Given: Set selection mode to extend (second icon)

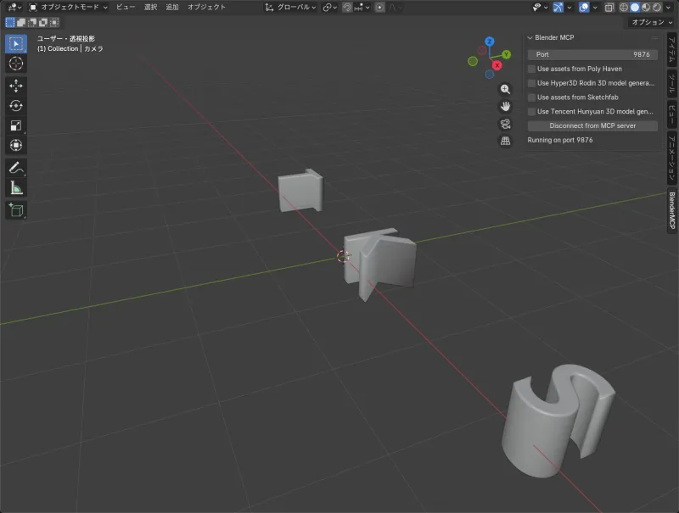Looking at the screenshot, I should click(20, 23).
